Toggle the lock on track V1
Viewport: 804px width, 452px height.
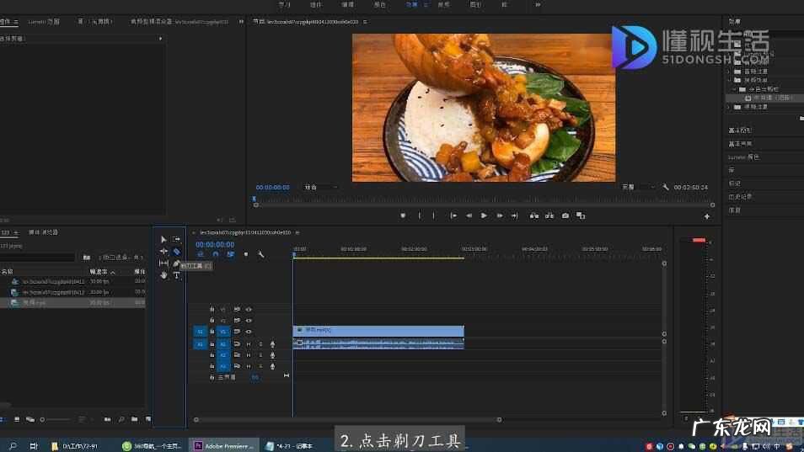(x=212, y=332)
